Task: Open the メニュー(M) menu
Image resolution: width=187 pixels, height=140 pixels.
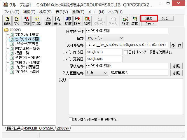Action: pos(96,12)
